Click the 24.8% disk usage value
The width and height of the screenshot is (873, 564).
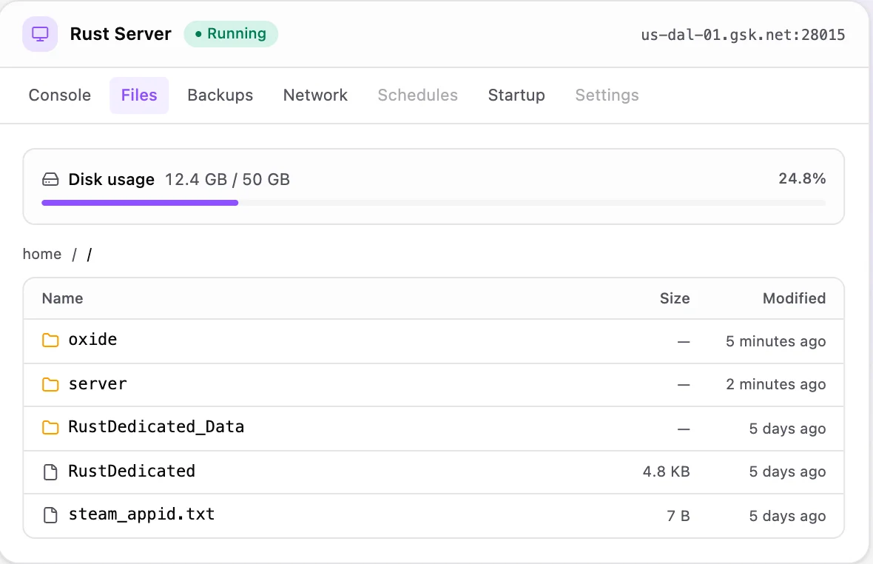(802, 178)
